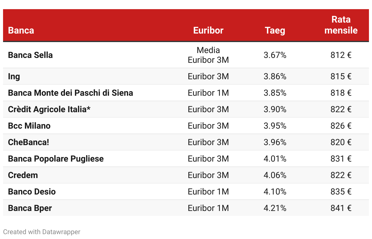The image size is (372, 239).
Task: Select the Banca Sella row name
Action: (x=30, y=55)
